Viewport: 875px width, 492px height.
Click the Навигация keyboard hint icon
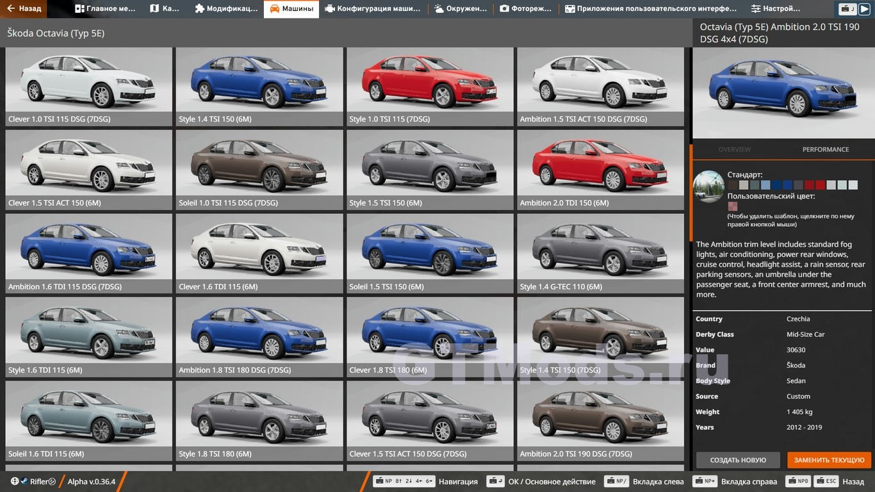click(x=404, y=481)
